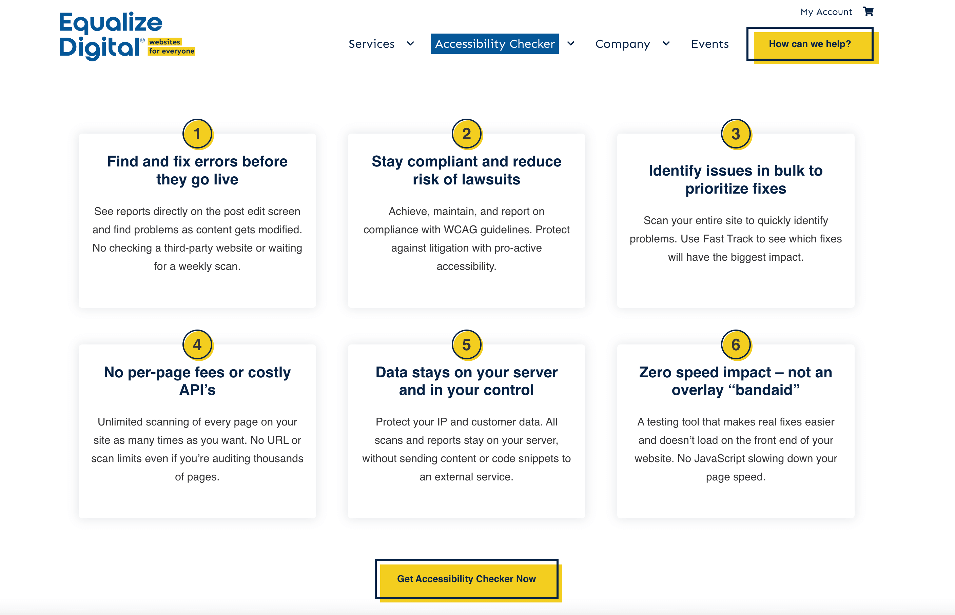This screenshot has height=615, width=955.
Task: Click the number 5 circle badge
Action: click(x=467, y=345)
